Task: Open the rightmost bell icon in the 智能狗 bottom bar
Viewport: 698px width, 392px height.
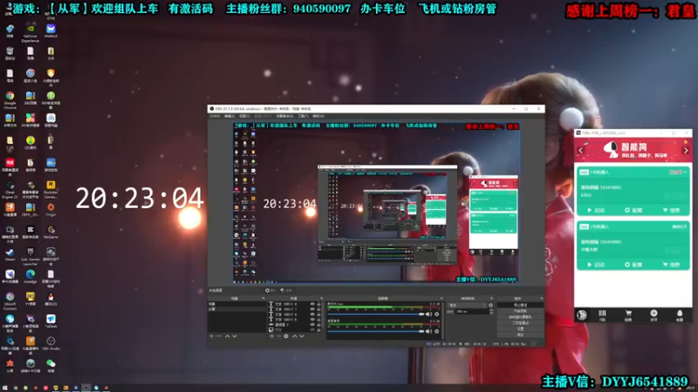Action: [680, 314]
